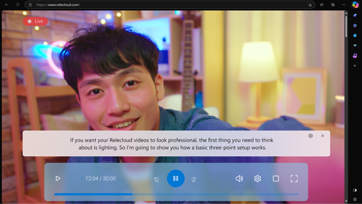
Task: Add this page to favorites with the star icon
Action: [309, 5]
